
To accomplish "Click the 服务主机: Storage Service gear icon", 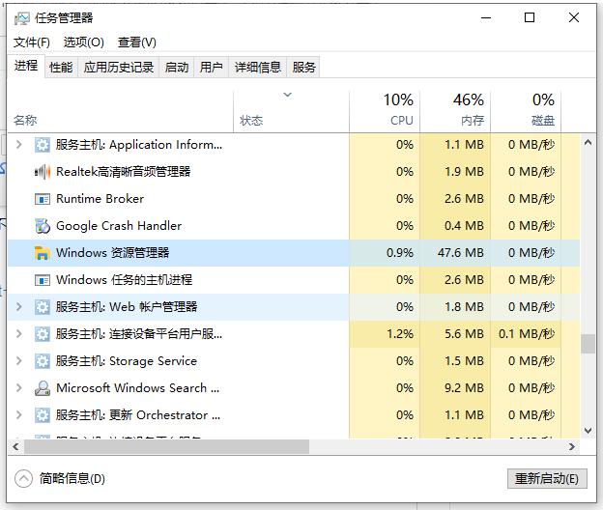I will point(42,361).
